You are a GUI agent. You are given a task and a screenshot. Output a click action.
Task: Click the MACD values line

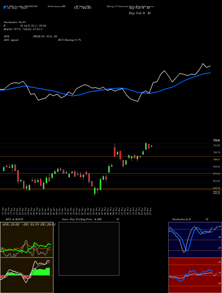coord(23,29)
